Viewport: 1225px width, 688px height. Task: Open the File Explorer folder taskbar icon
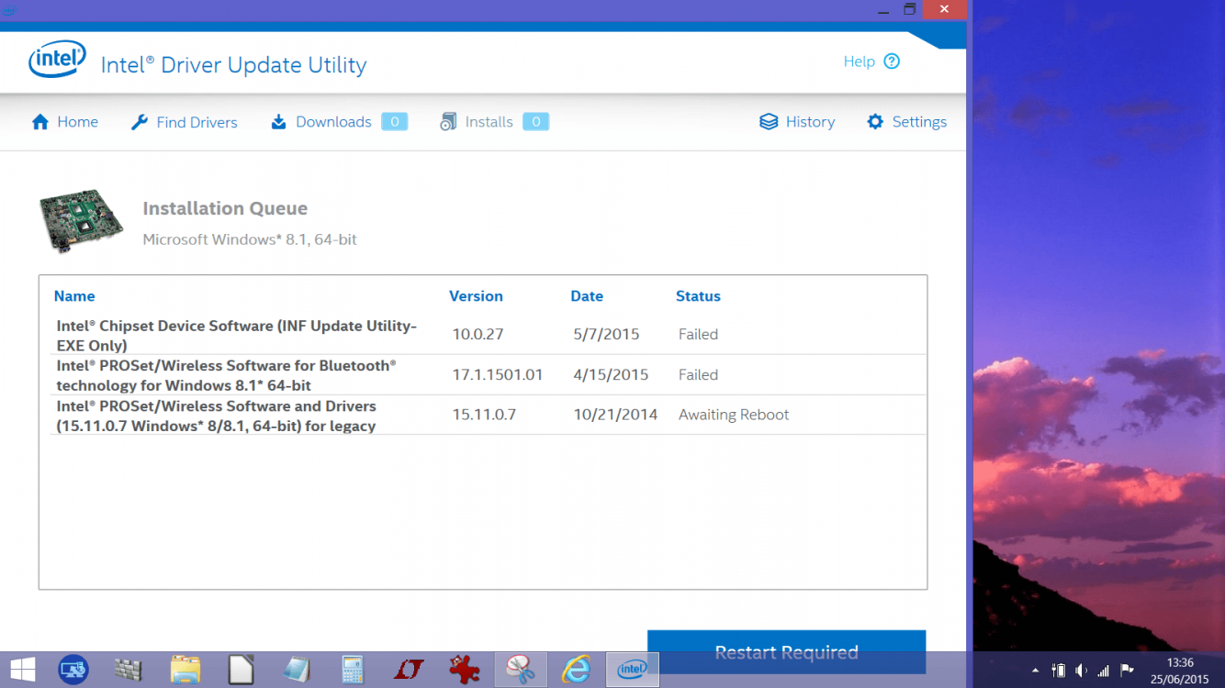[x=185, y=670]
